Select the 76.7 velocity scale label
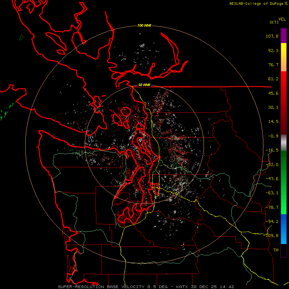 273,65
